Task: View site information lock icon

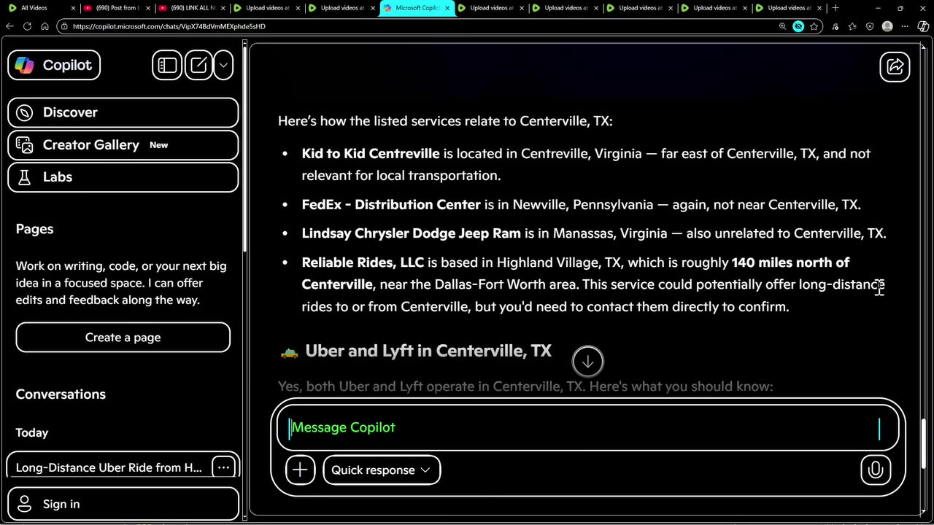Action: (65, 26)
